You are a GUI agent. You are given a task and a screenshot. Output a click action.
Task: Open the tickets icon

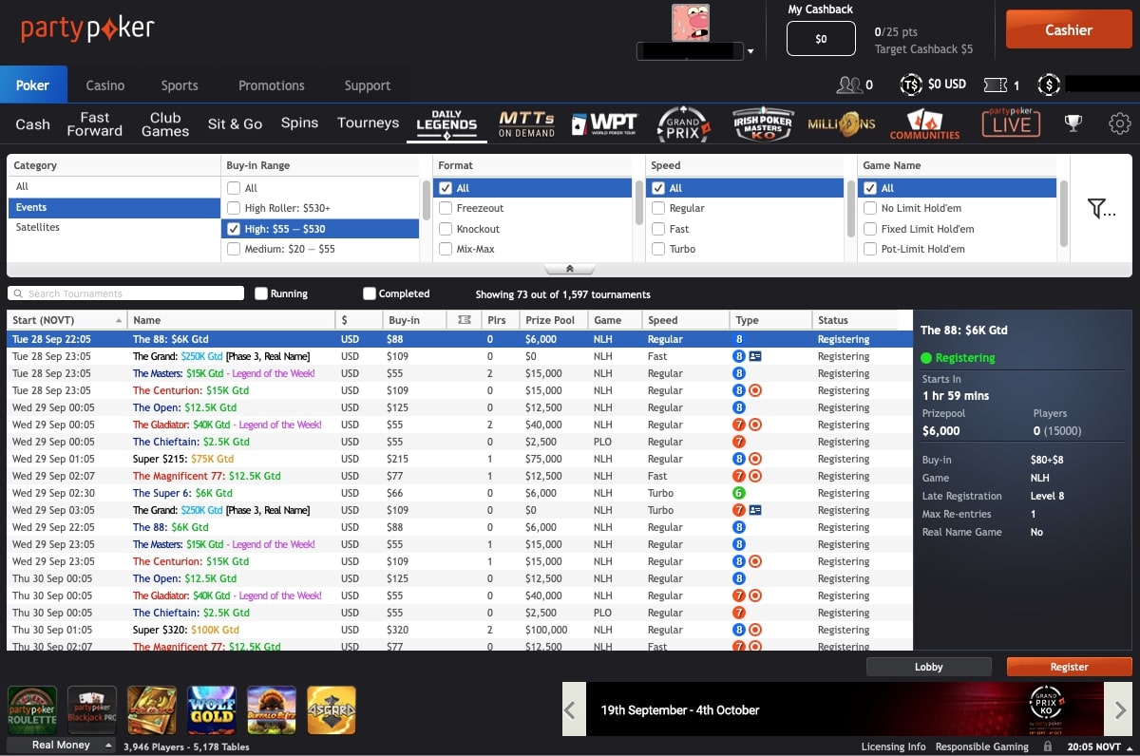point(995,85)
